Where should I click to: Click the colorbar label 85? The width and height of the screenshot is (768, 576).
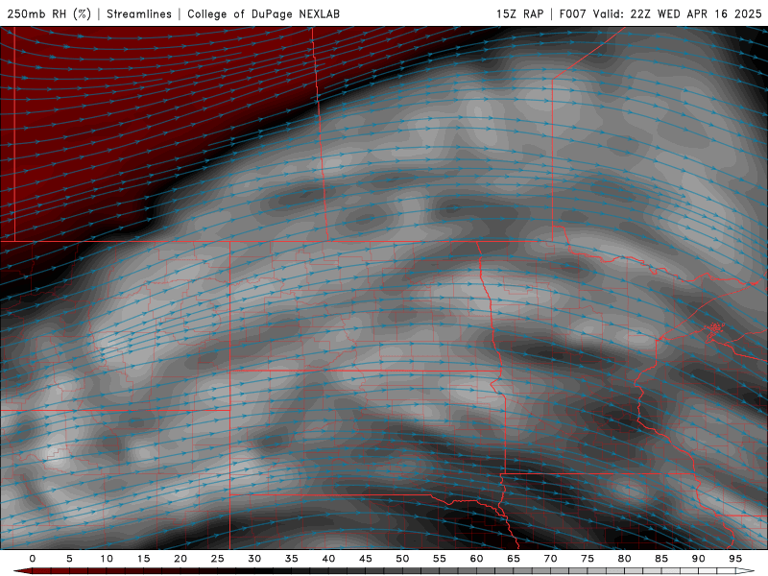click(x=661, y=559)
